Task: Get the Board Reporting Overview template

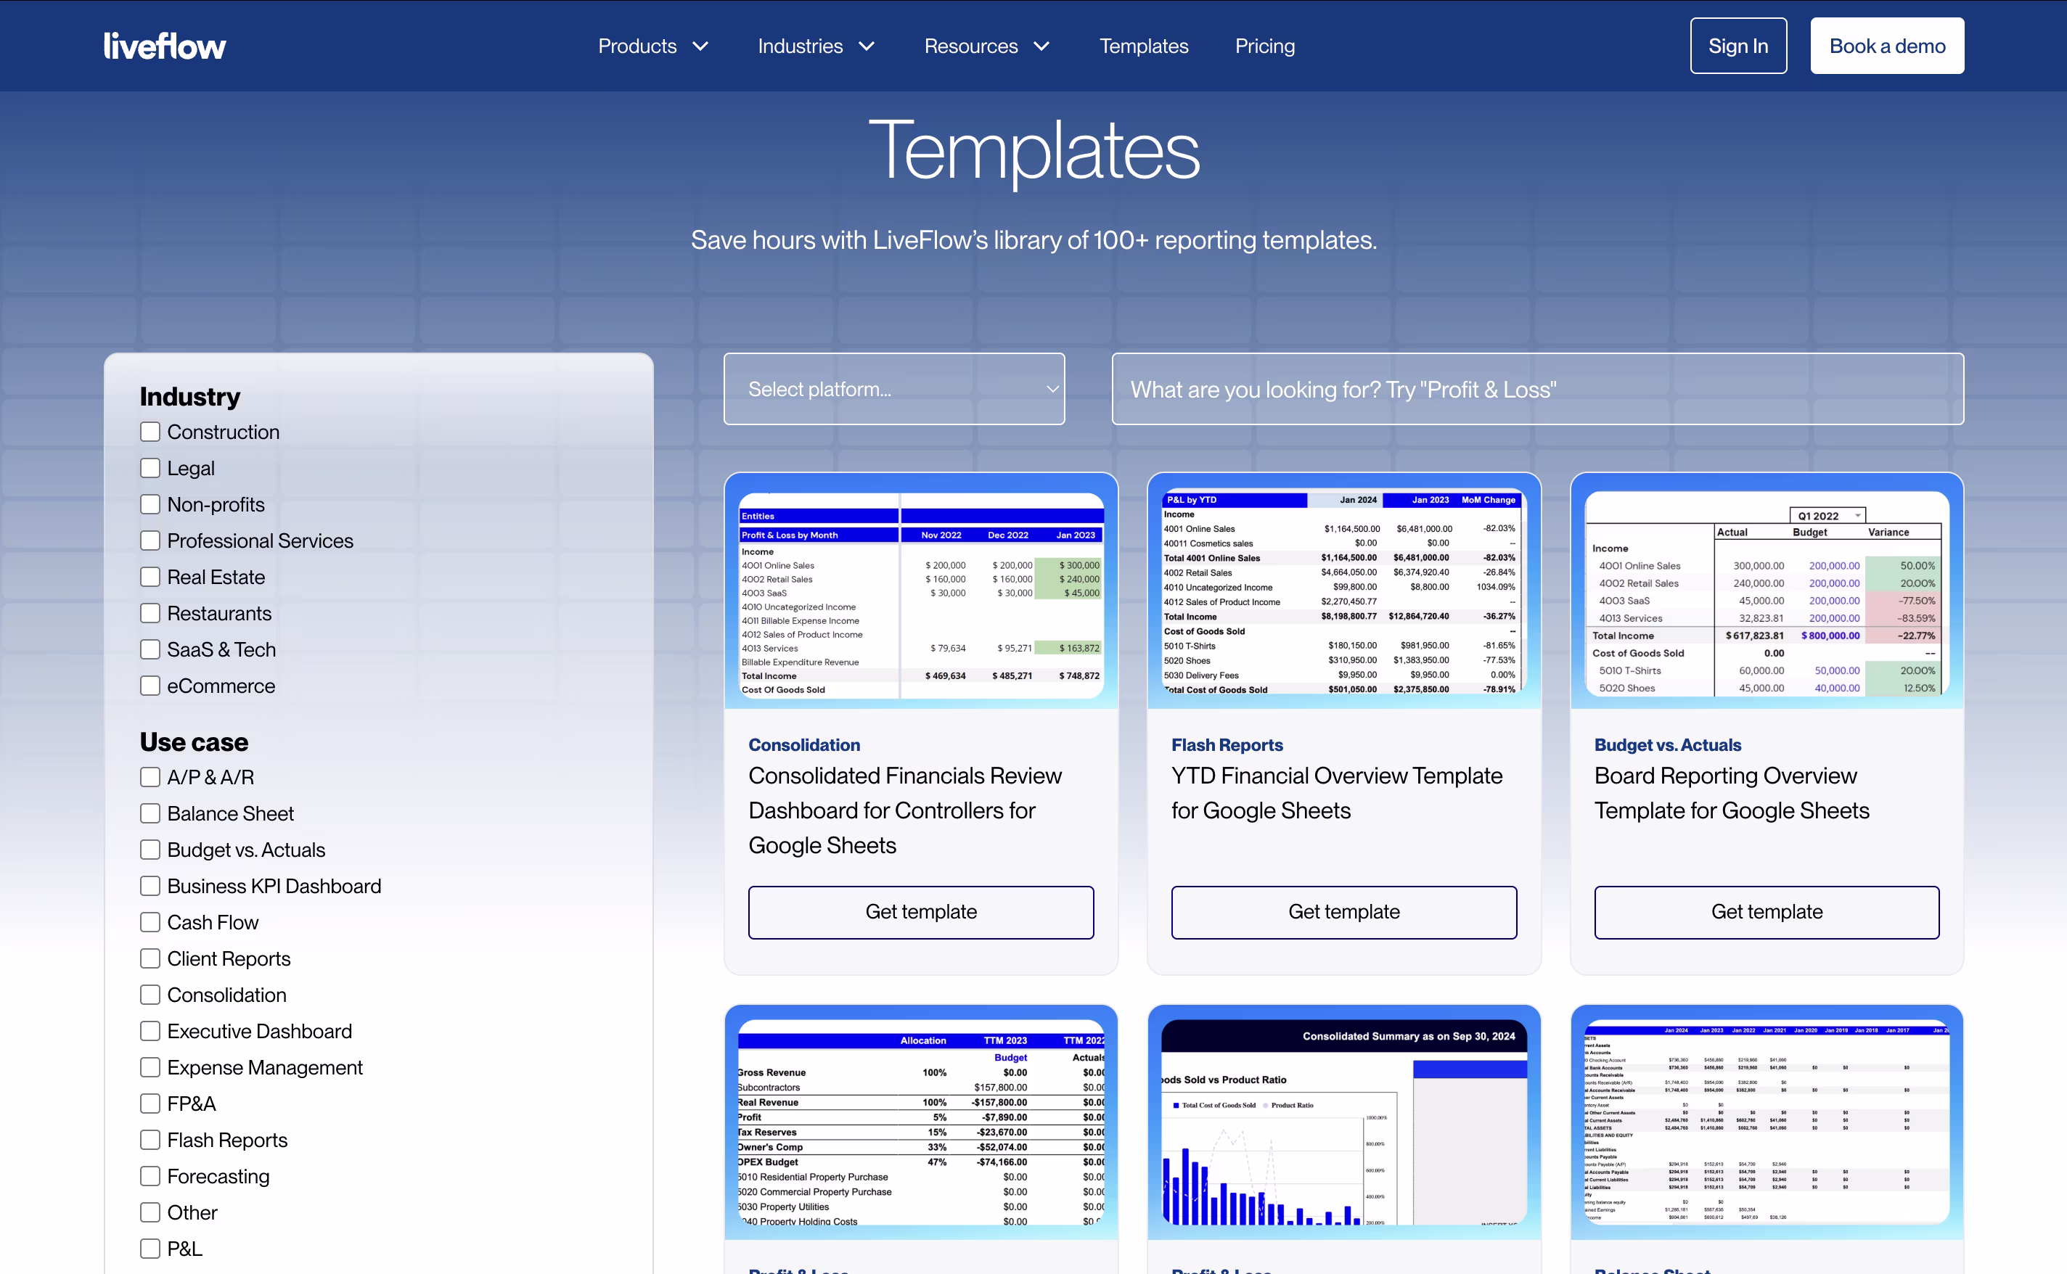Action: pyautogui.click(x=1767, y=912)
